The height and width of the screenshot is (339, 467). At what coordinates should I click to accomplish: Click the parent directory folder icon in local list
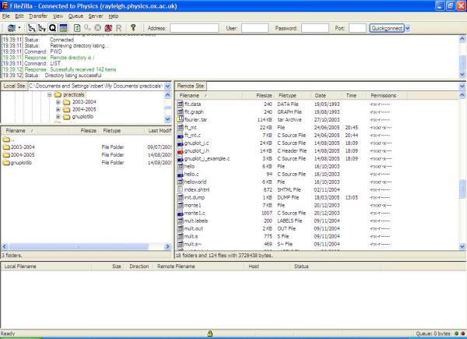(x=6, y=139)
